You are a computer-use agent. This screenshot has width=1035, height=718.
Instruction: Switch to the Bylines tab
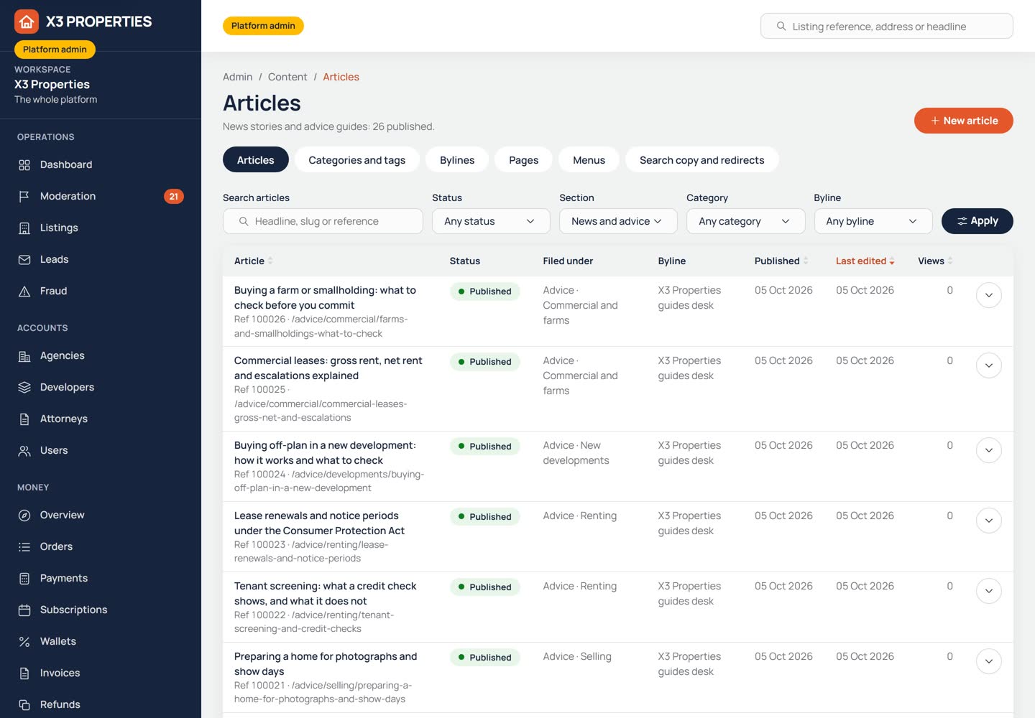click(x=457, y=160)
